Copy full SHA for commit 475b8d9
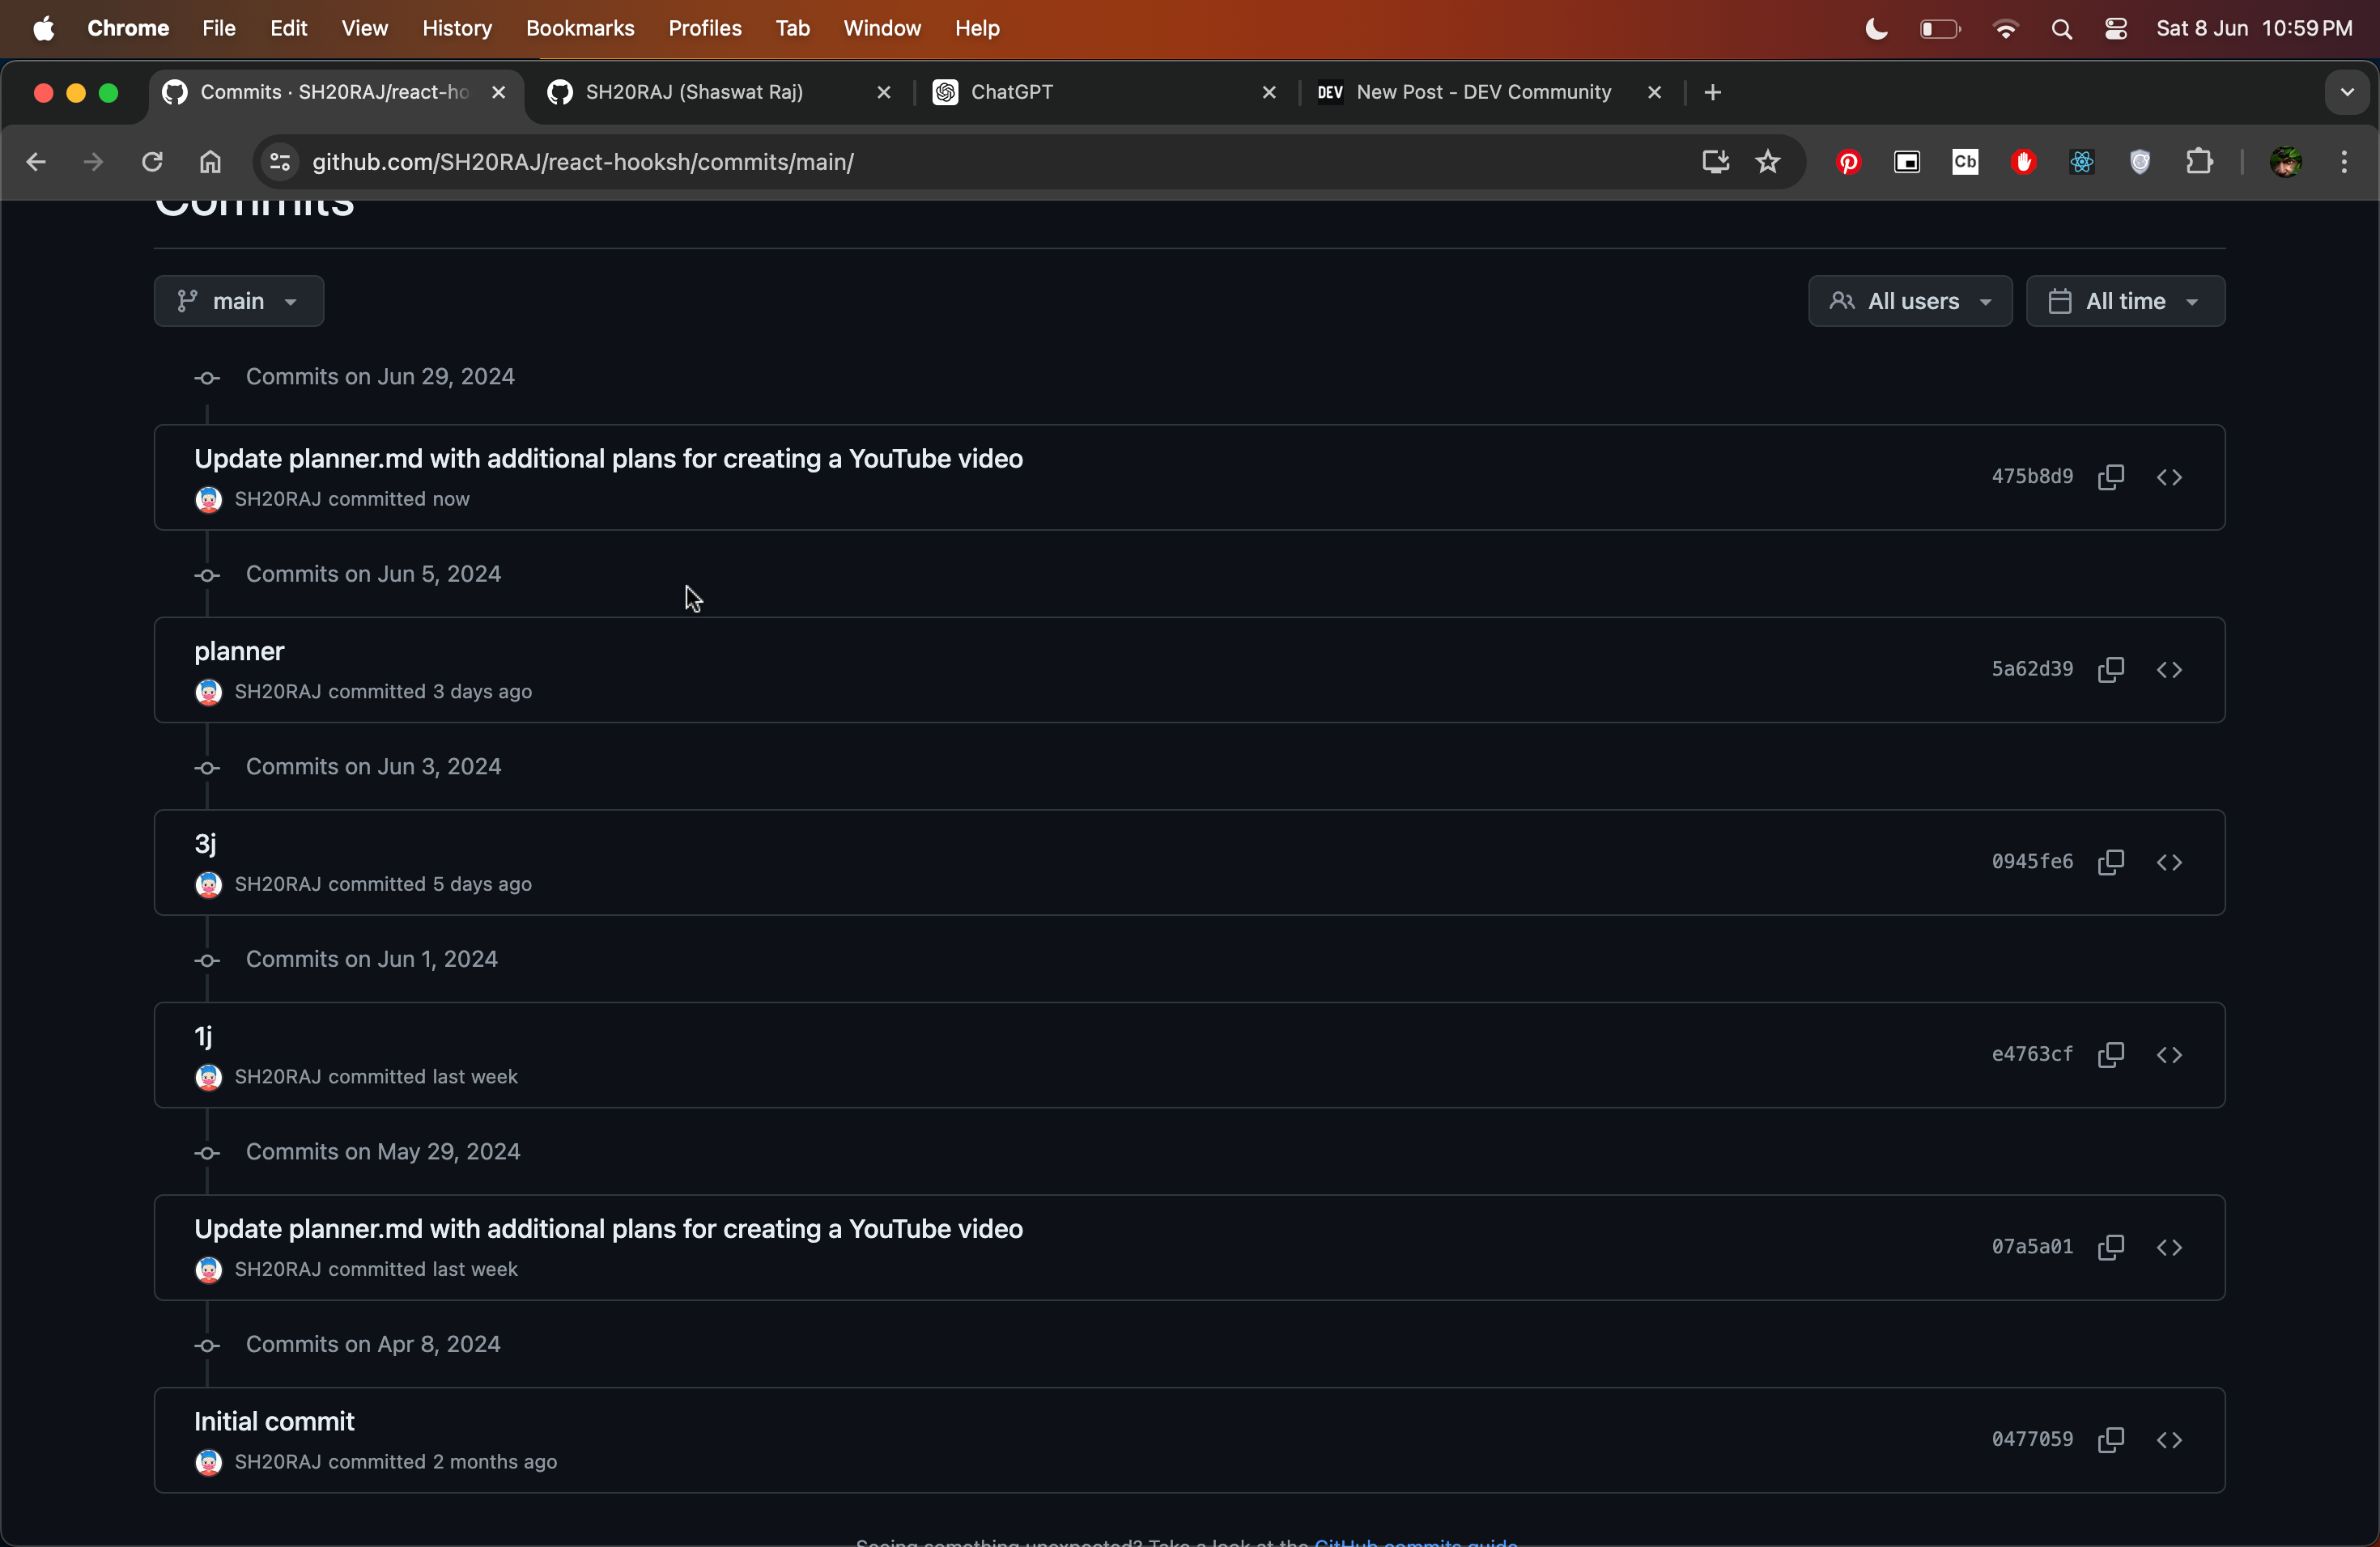This screenshot has width=2380, height=1547. coord(2110,477)
